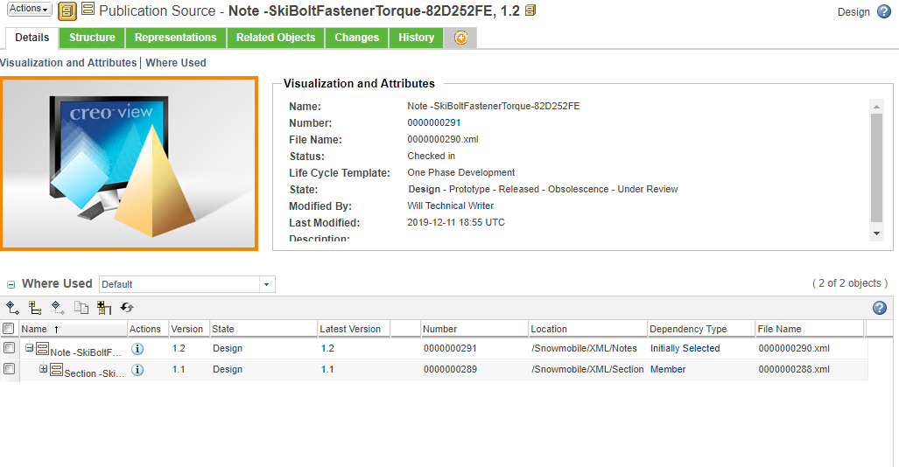Click the copy toolbar icon in Where Used
The image size is (899, 467).
tap(81, 308)
